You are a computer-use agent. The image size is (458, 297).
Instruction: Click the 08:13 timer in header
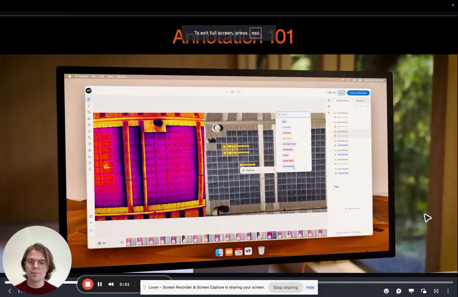[331, 92]
